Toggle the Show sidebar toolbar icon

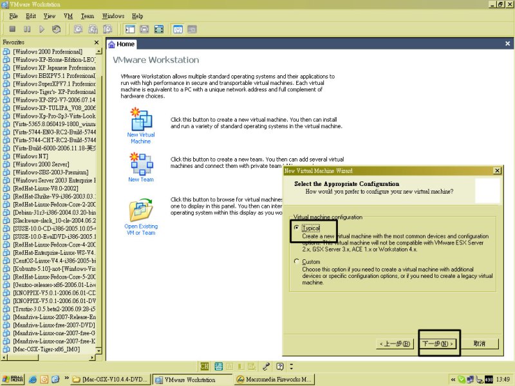tap(130, 29)
